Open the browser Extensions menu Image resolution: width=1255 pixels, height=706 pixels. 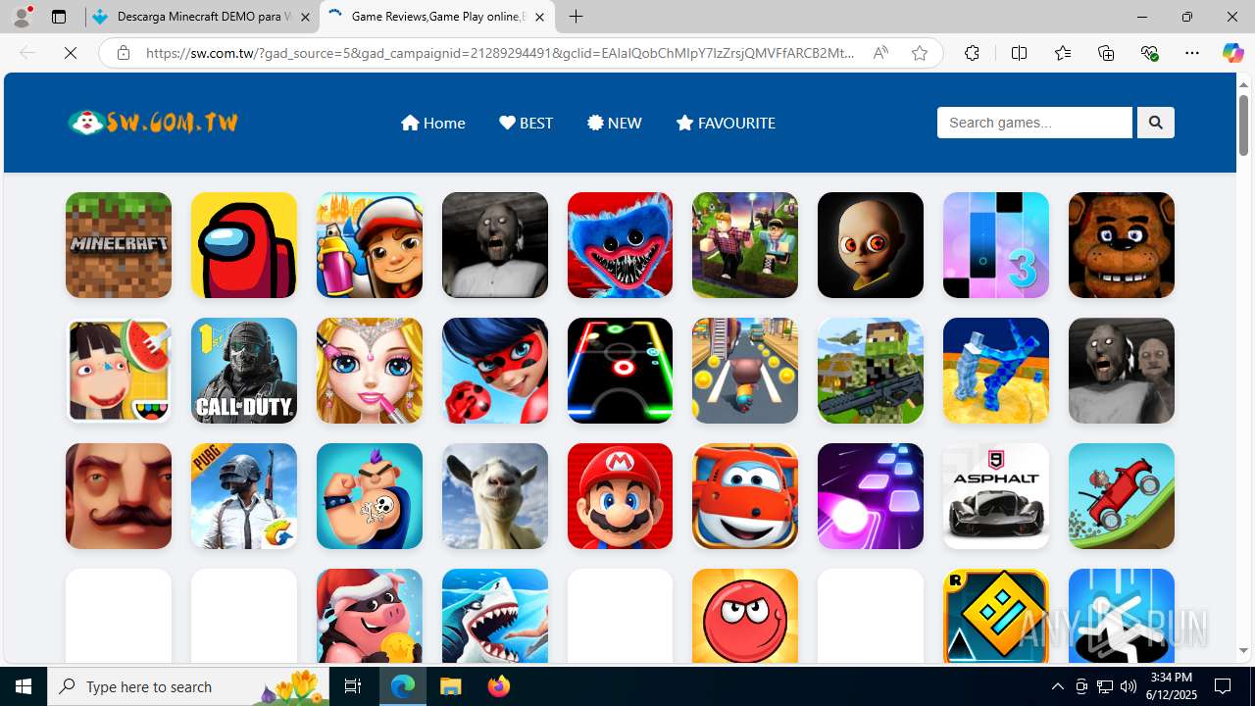(972, 53)
